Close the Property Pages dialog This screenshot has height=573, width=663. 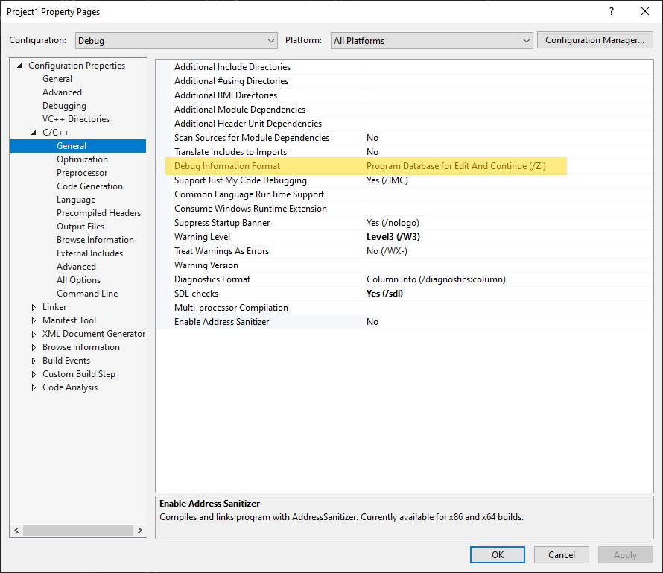(x=645, y=11)
